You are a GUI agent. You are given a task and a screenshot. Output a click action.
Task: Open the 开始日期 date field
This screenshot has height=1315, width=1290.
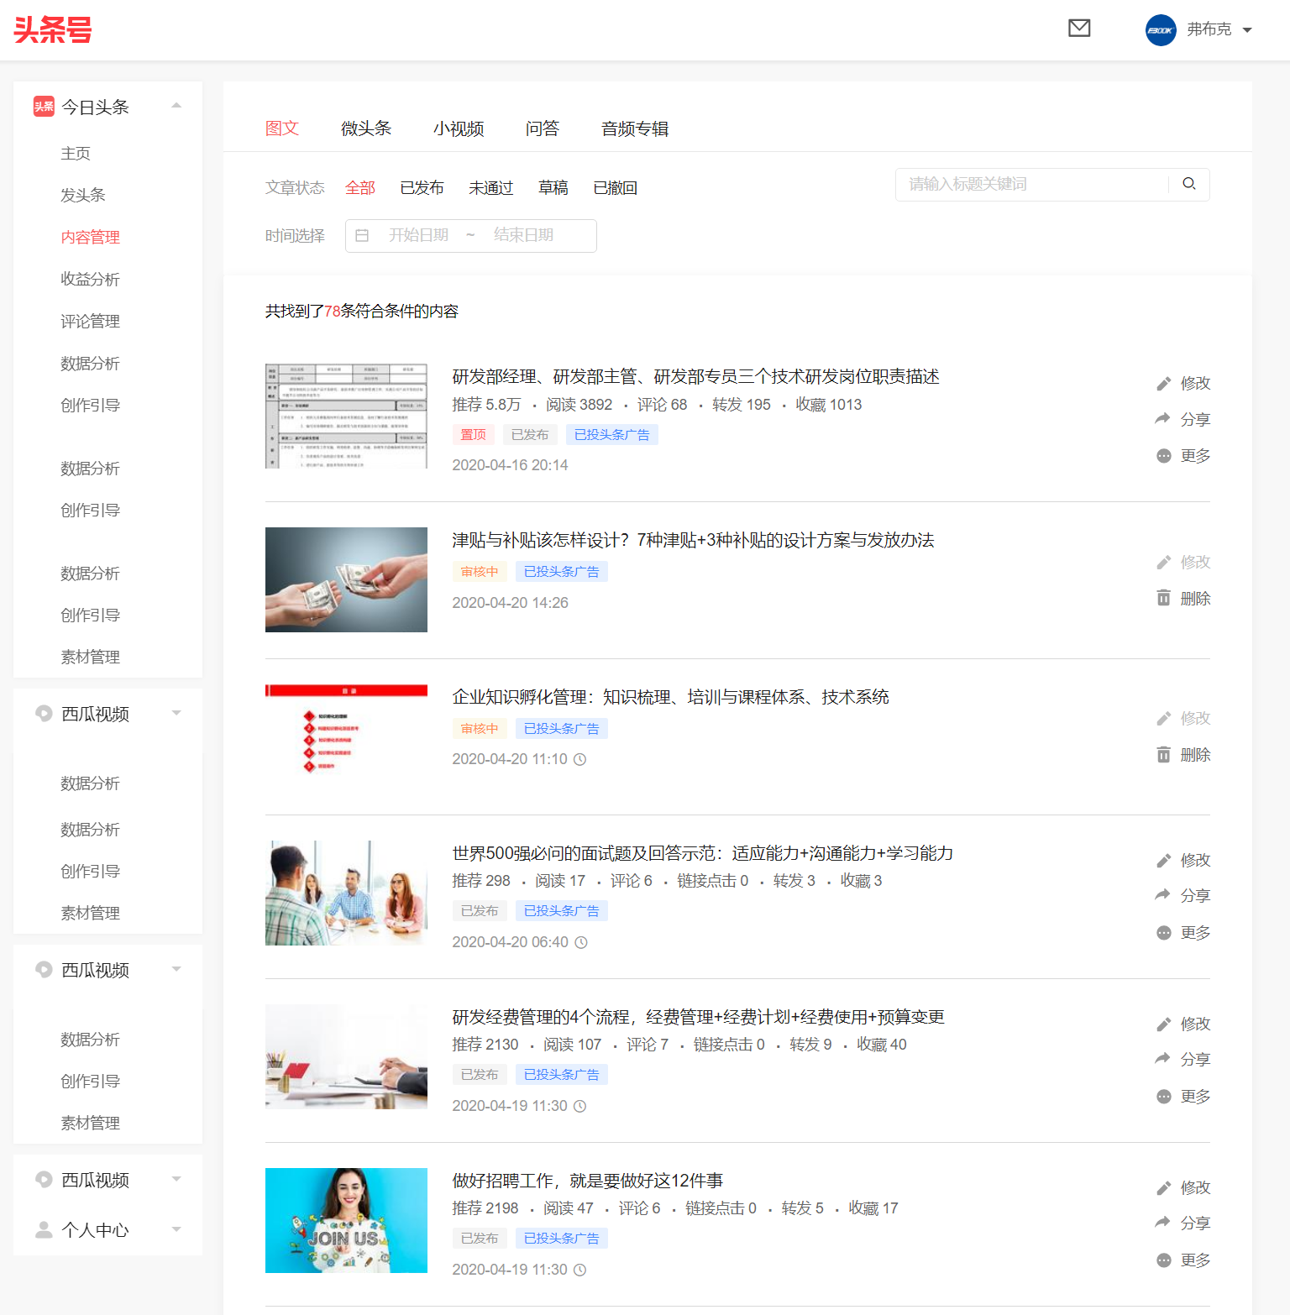418,235
